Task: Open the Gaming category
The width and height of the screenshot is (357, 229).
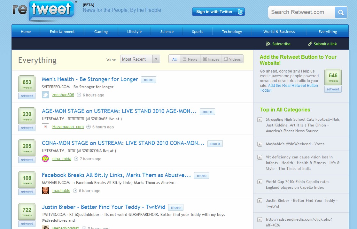Action: click(101, 31)
